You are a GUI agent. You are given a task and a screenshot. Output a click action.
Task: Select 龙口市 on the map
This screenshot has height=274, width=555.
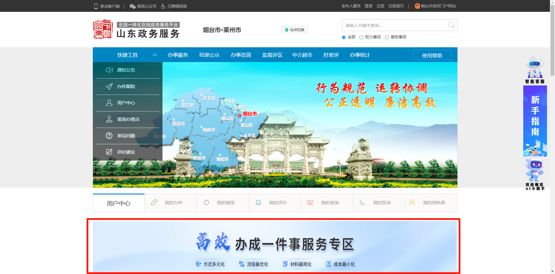pyautogui.click(x=187, y=105)
